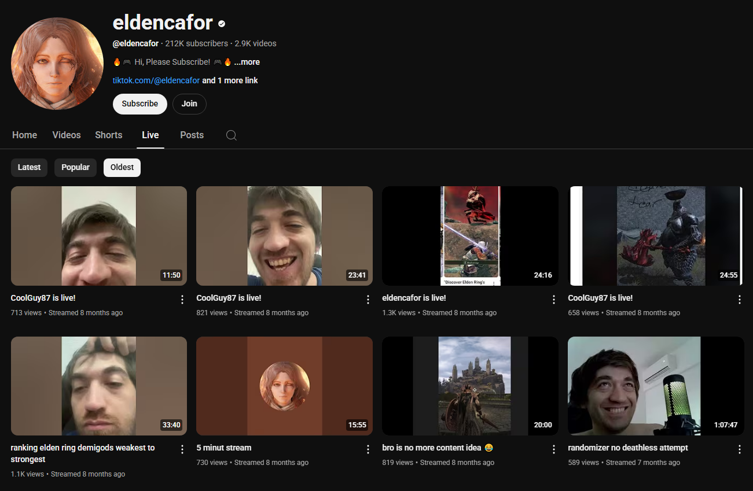Screen dimensions: 753x491
Task: Play the 23:41 laughing face thumbnail
Action: coord(284,236)
